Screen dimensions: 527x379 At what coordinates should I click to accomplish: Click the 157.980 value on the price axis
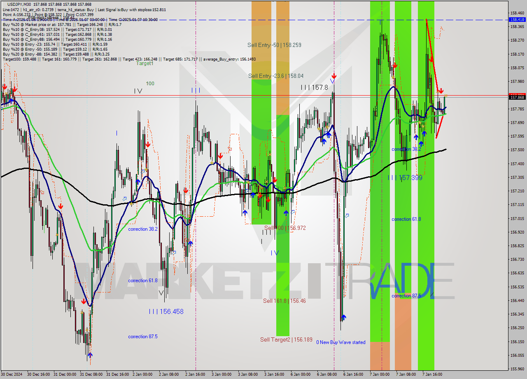click(x=517, y=82)
